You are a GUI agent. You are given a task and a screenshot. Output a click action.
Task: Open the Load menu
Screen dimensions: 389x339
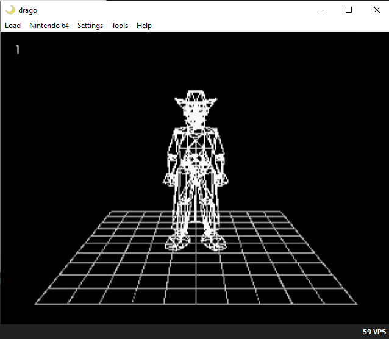click(13, 26)
